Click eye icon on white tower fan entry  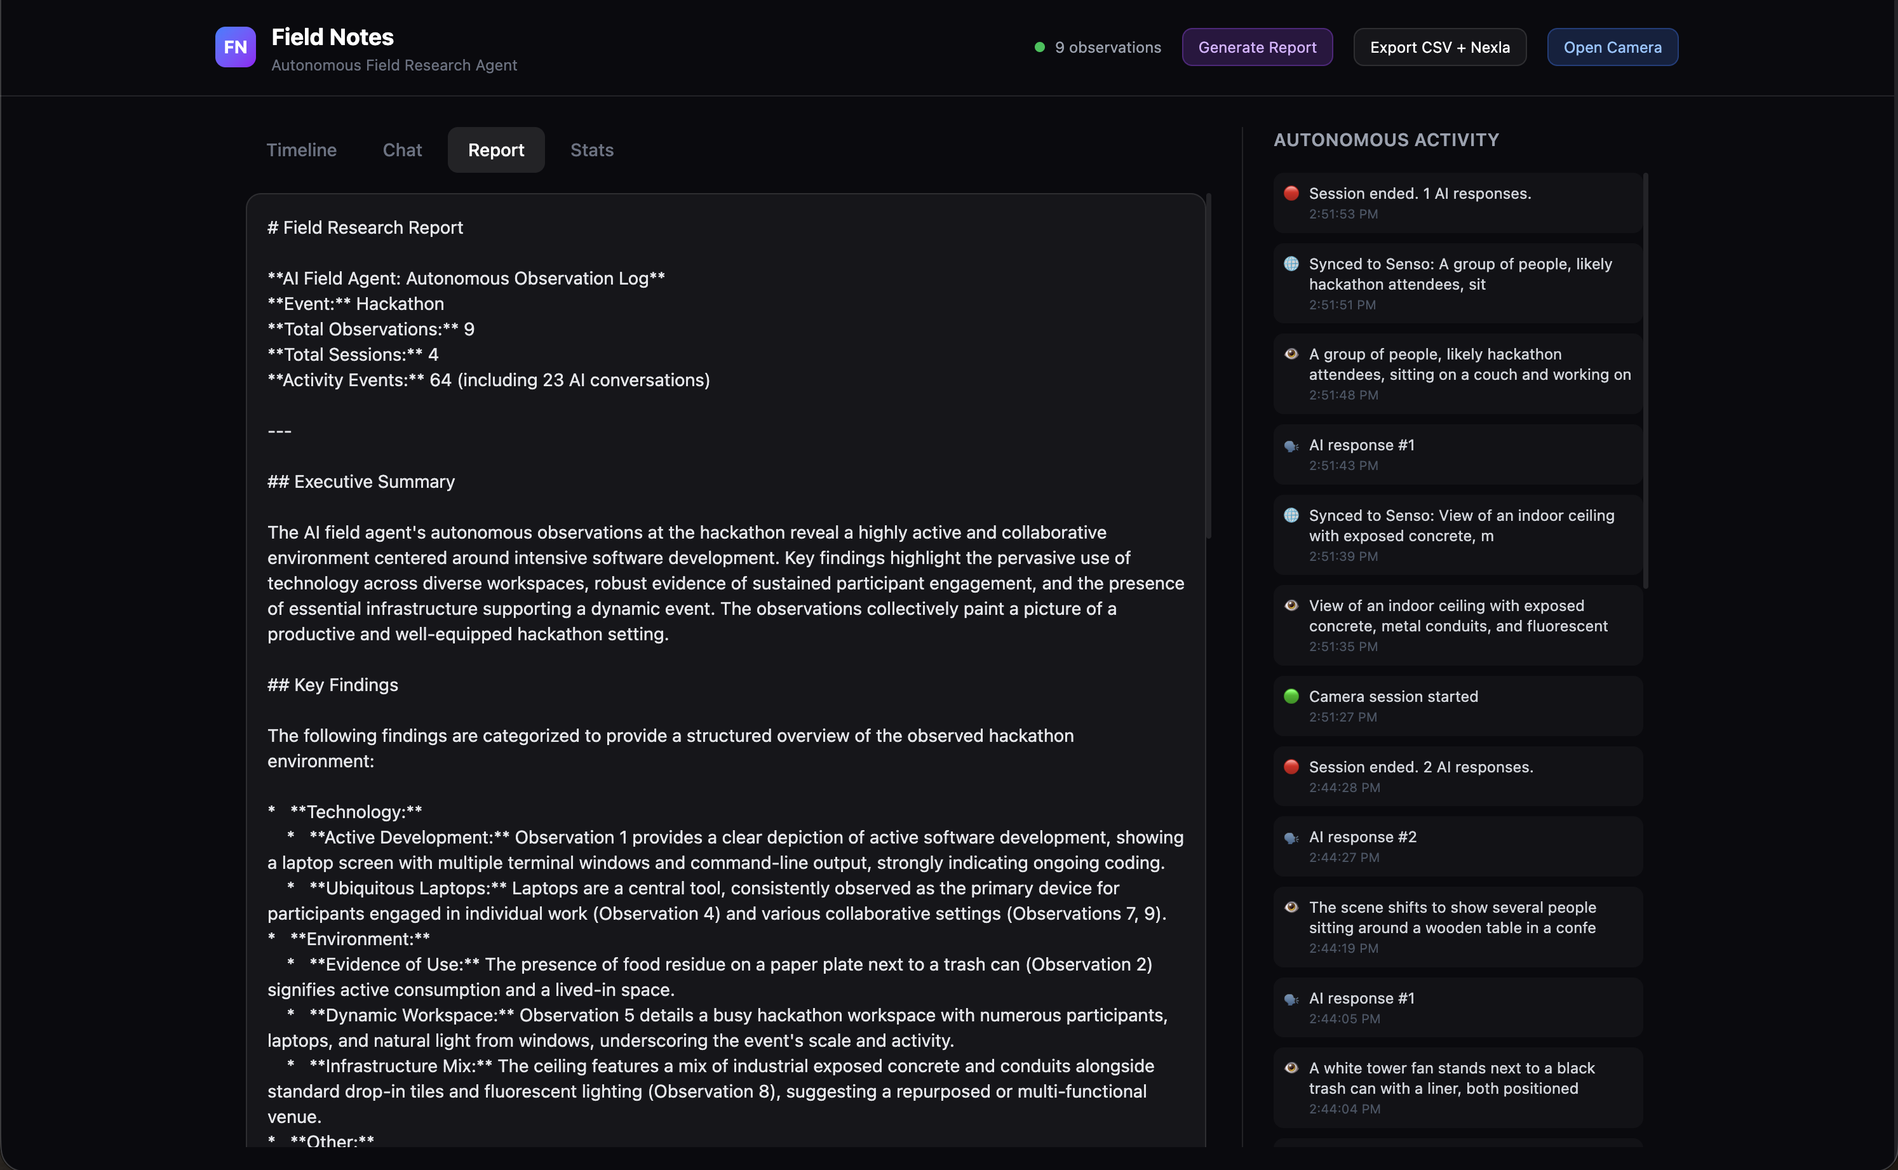tap(1291, 1068)
